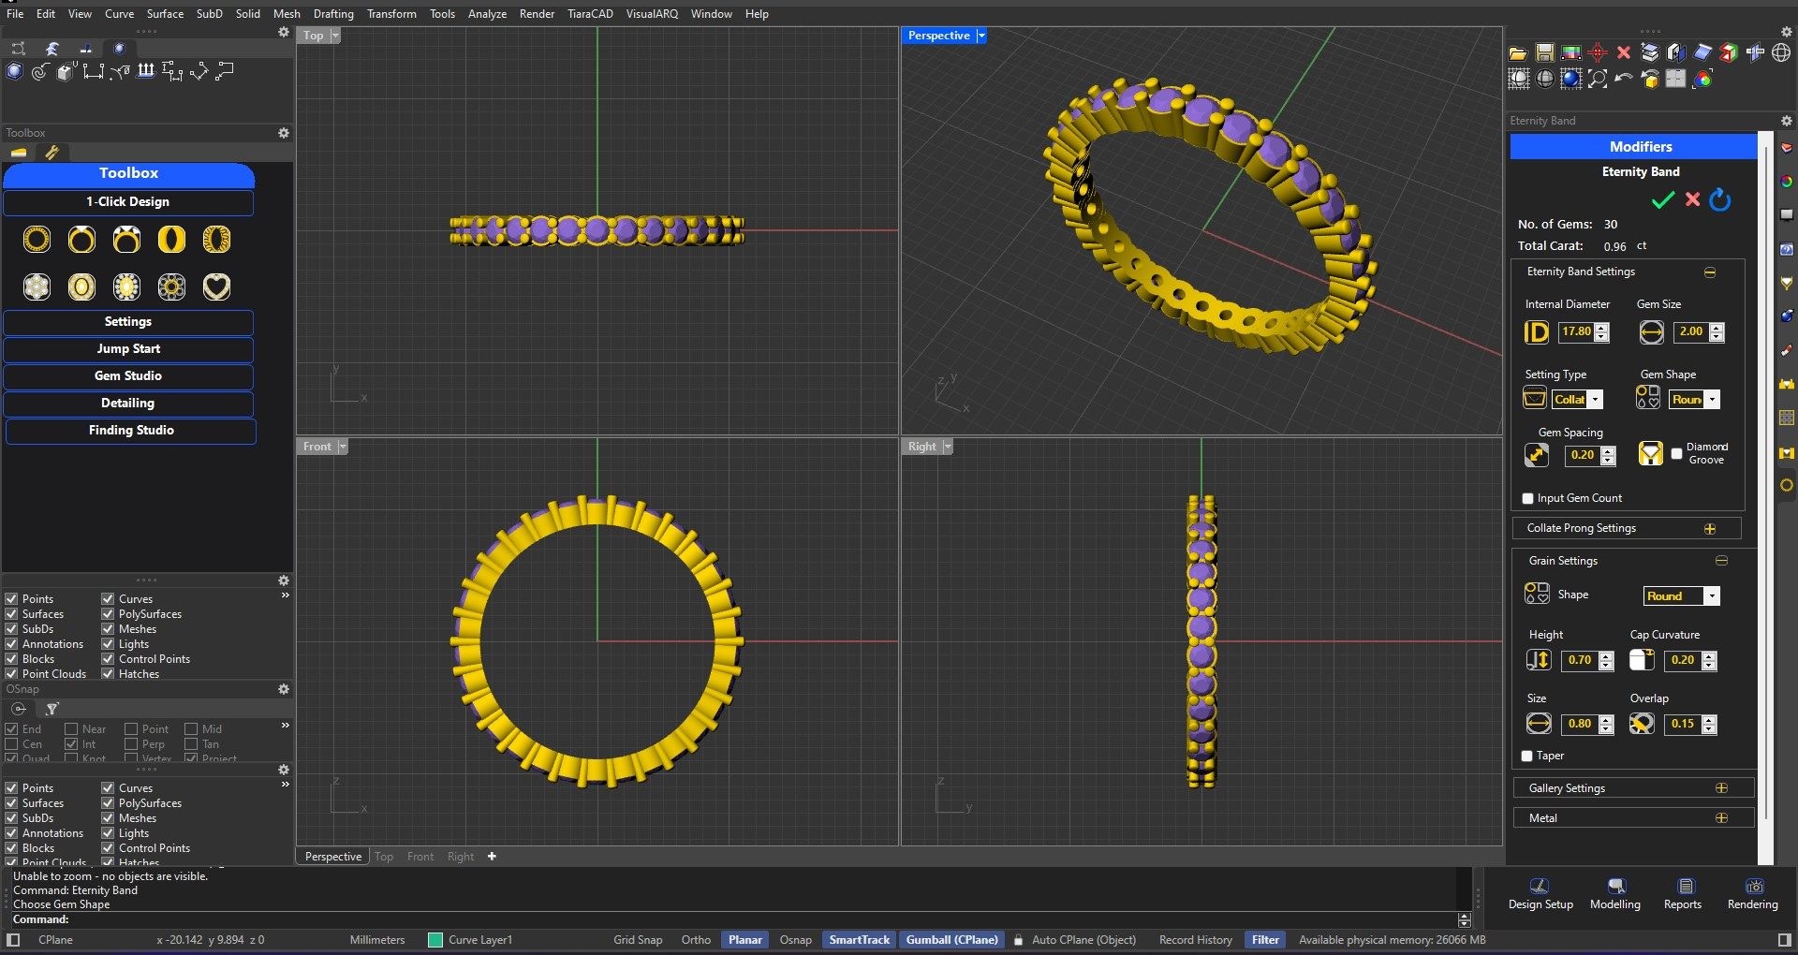1798x955 pixels.
Task: Click the green checkmark to accept Eternity Band
Action: pyautogui.click(x=1662, y=200)
